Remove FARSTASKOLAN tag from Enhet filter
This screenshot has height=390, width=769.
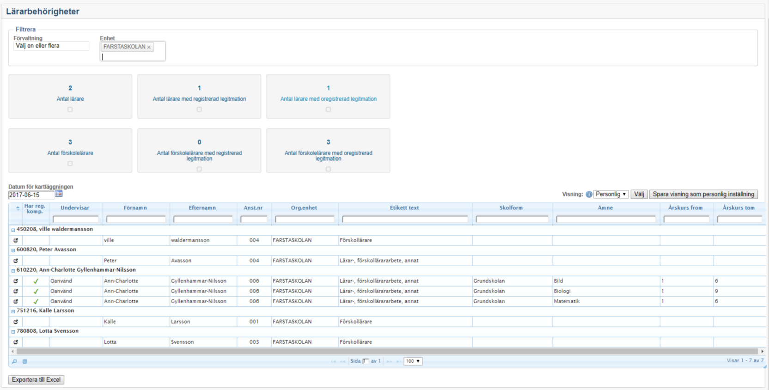[149, 47]
